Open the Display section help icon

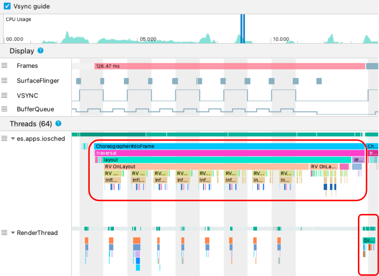click(x=40, y=51)
